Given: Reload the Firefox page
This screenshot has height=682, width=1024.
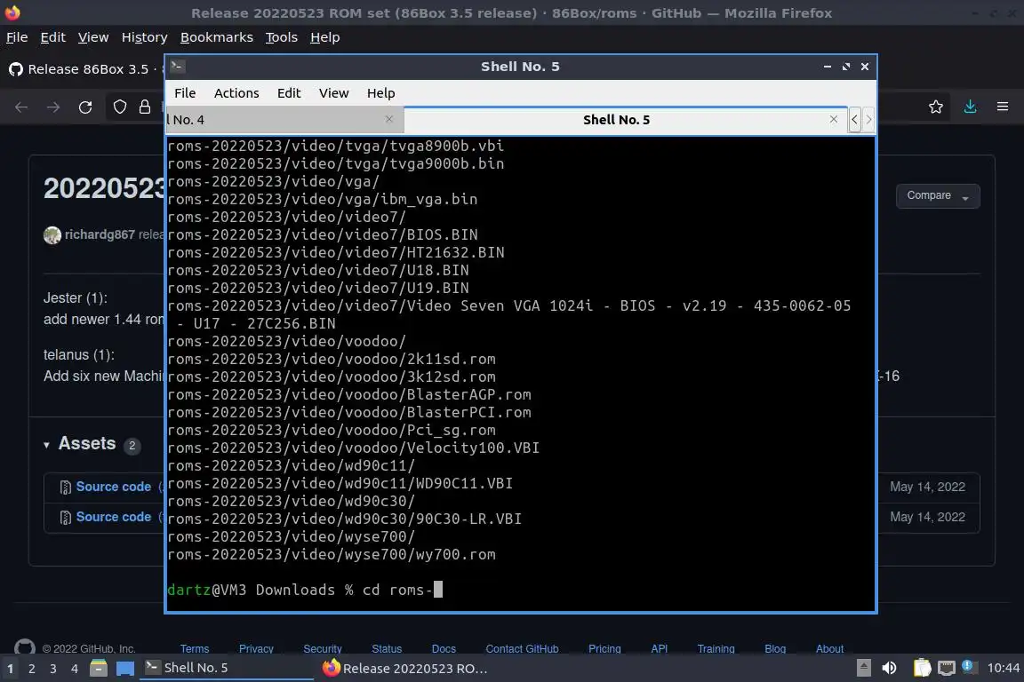Looking at the screenshot, I should point(85,107).
